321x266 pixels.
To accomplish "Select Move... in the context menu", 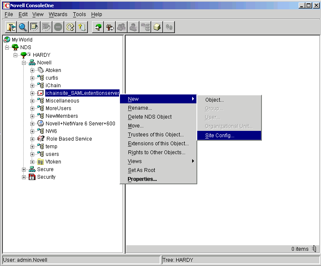I will click(158, 126).
